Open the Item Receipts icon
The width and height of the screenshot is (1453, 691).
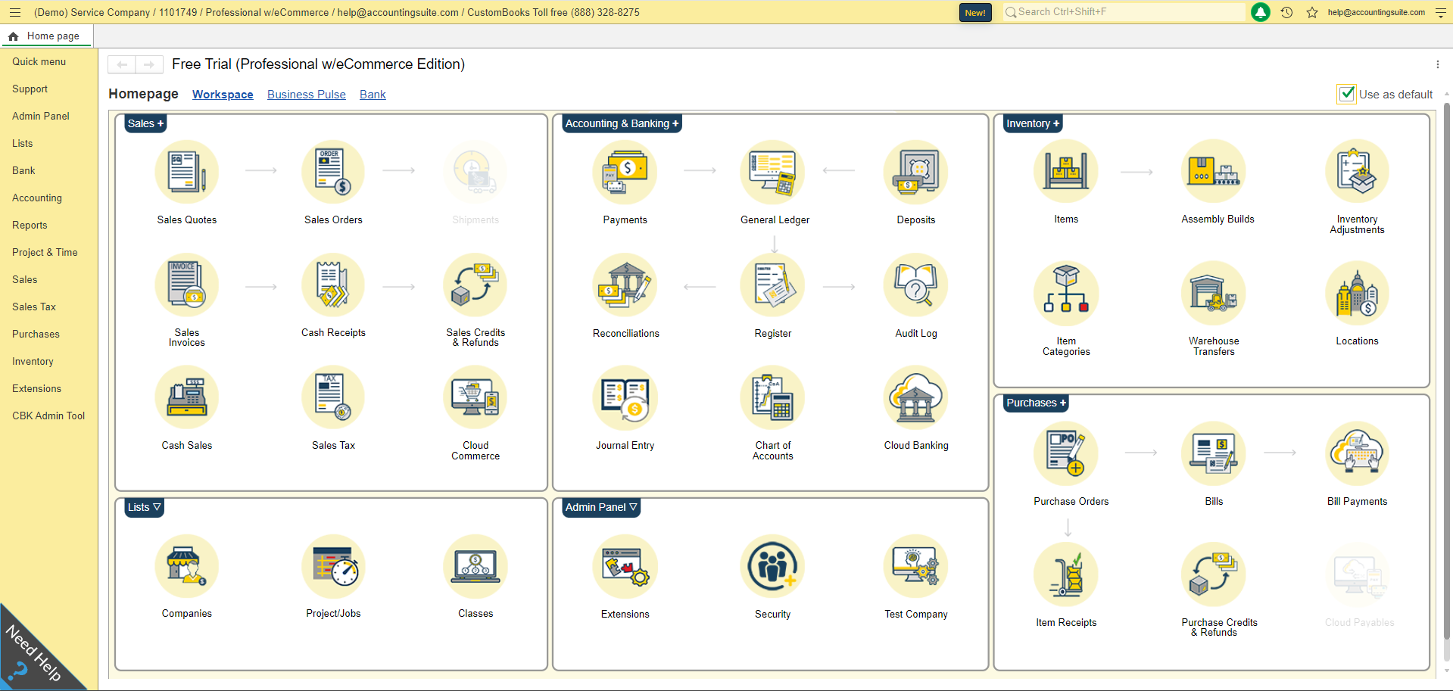tap(1066, 574)
